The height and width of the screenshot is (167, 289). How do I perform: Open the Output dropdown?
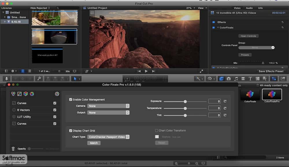click(108, 113)
